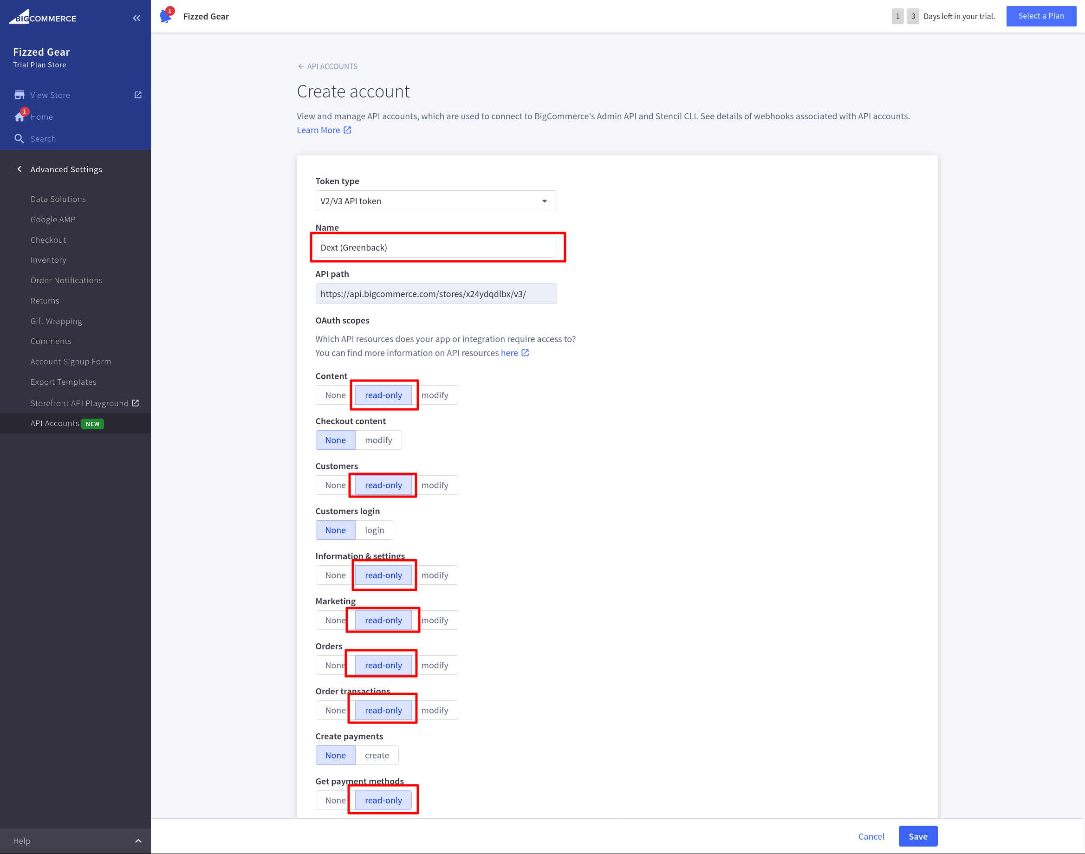The image size is (1085, 854).
Task: Click external link icon next to Learn More
Action: click(347, 130)
